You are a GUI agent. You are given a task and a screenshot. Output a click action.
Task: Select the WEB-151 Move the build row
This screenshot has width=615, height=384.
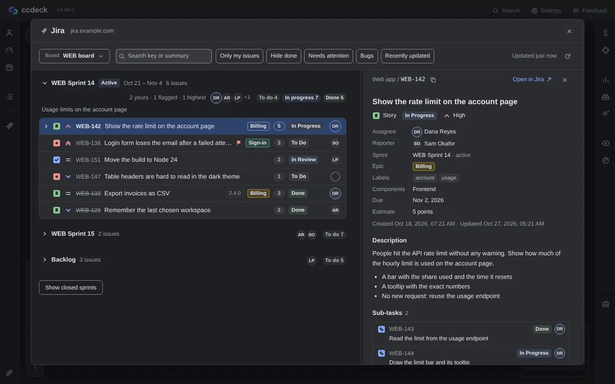(193, 160)
